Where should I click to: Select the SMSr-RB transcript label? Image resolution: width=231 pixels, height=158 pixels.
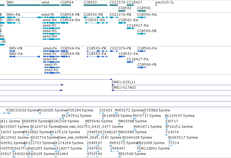point(13,20)
